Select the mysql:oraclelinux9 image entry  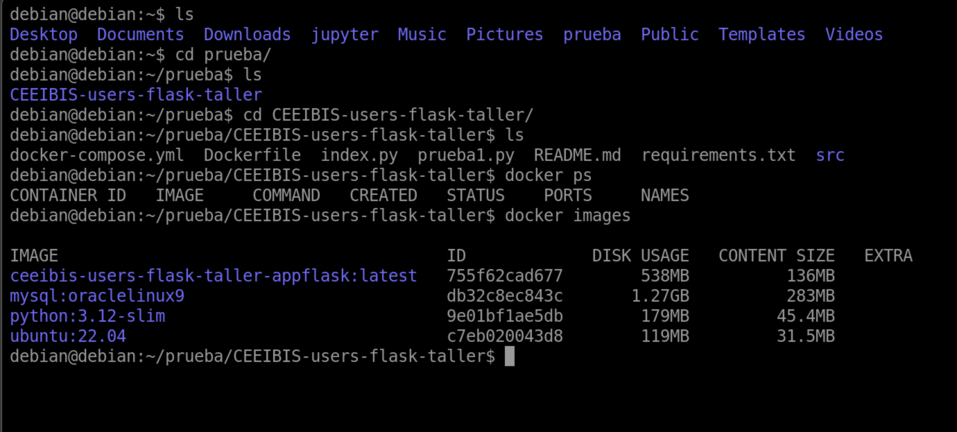tap(97, 297)
